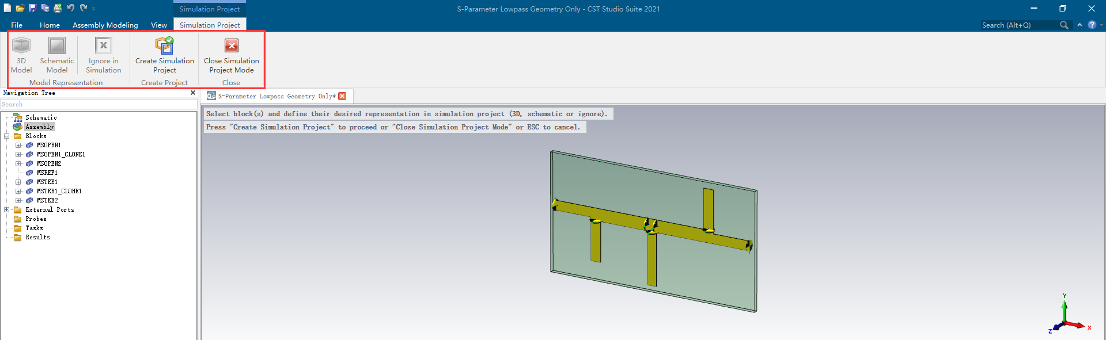The width and height of the screenshot is (1106, 340).
Task: Select MSOPEN1 block in tree
Action: [x=49, y=145]
